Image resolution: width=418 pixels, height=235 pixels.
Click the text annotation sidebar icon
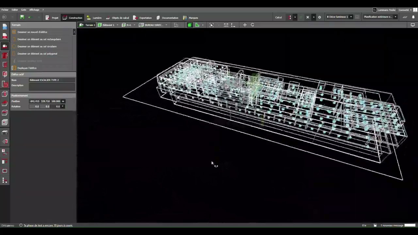5,152
